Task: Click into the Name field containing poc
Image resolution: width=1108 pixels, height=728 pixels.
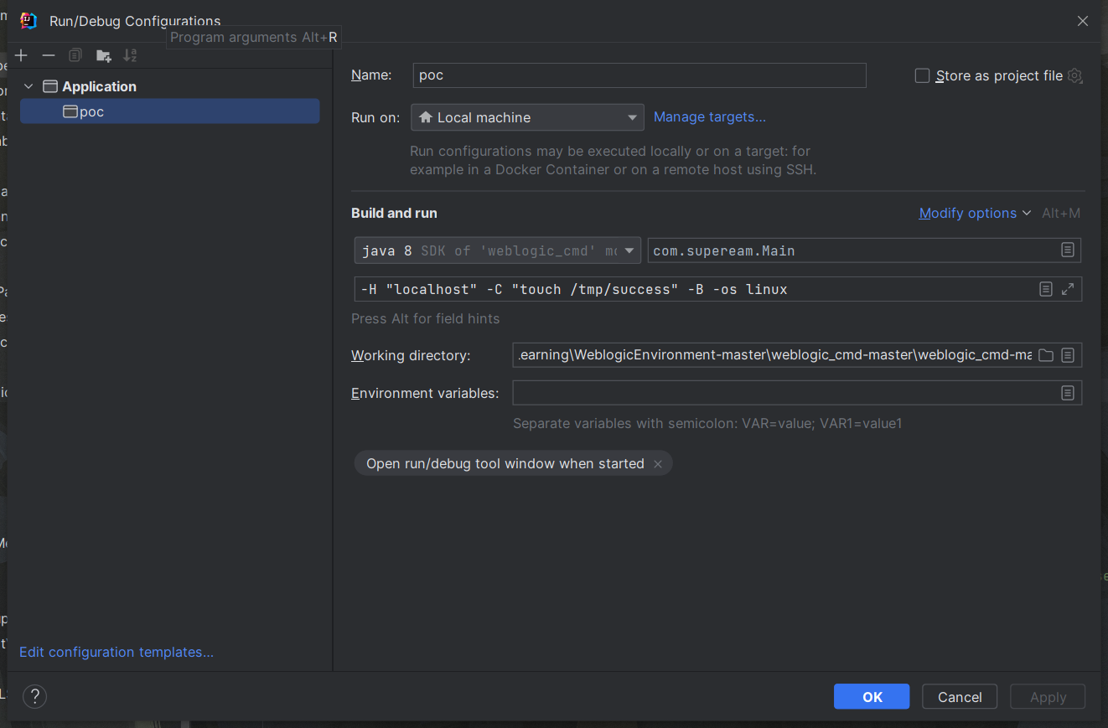Action: [639, 75]
